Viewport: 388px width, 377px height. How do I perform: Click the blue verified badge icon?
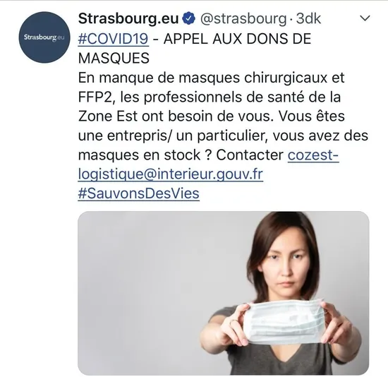pyautogui.click(x=189, y=18)
